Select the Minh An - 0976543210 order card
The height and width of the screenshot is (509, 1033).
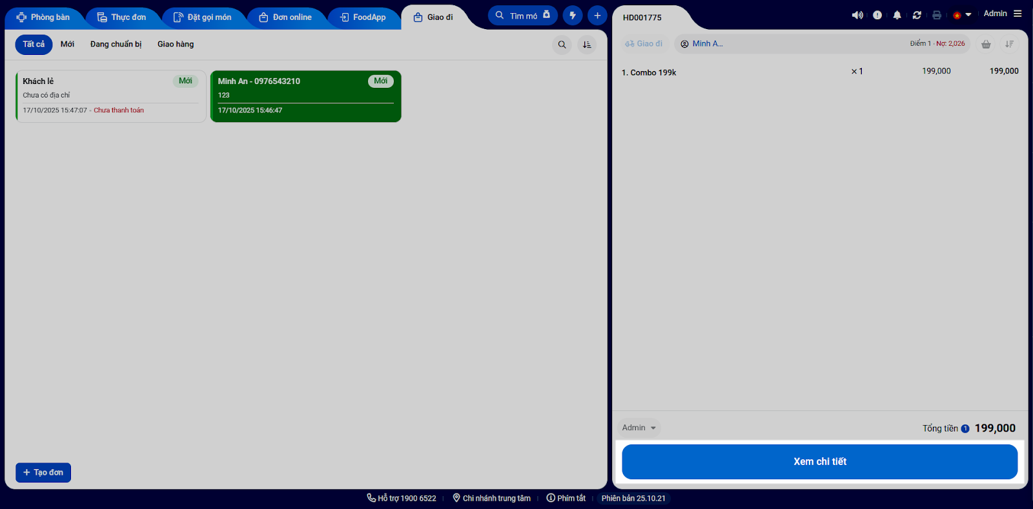(306, 96)
